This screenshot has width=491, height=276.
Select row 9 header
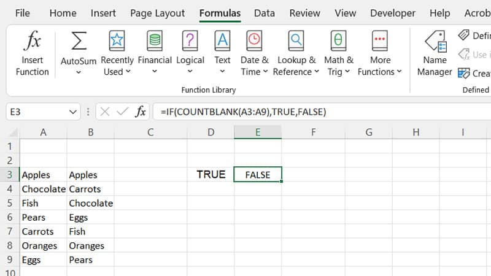tap(10, 259)
